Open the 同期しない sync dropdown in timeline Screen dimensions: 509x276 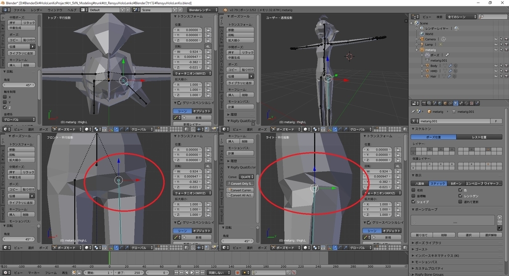pos(219,273)
